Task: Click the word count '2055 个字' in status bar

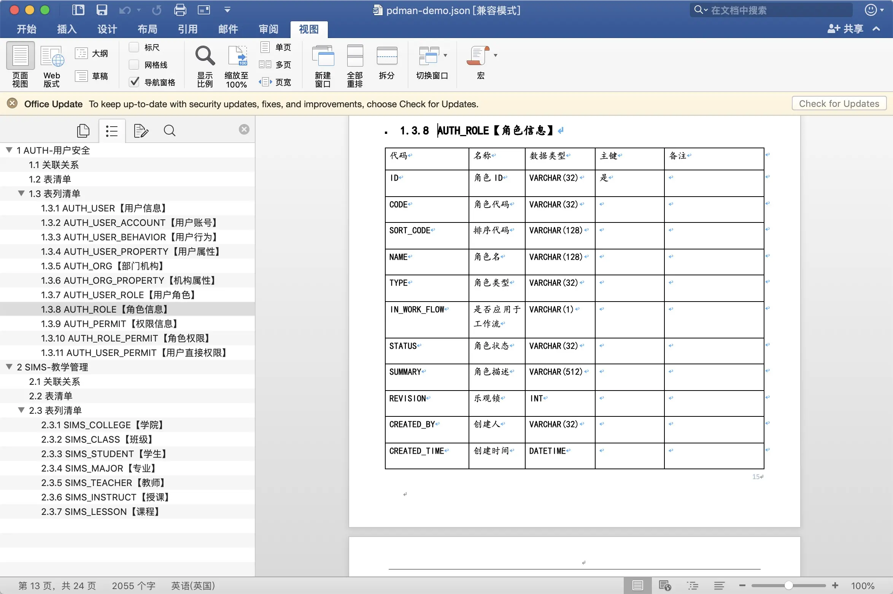Action: coord(133,586)
